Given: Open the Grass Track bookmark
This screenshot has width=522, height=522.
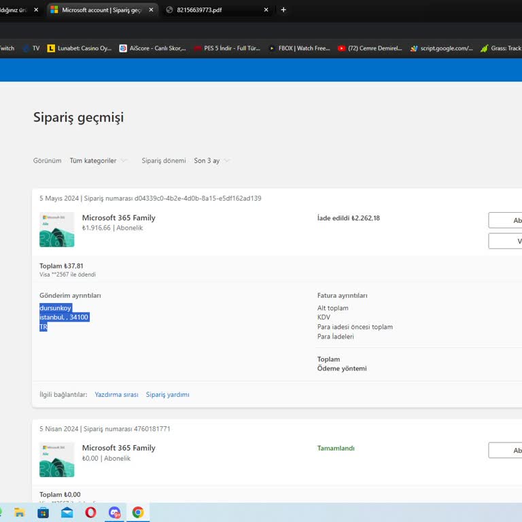Looking at the screenshot, I should pyautogui.click(x=501, y=48).
